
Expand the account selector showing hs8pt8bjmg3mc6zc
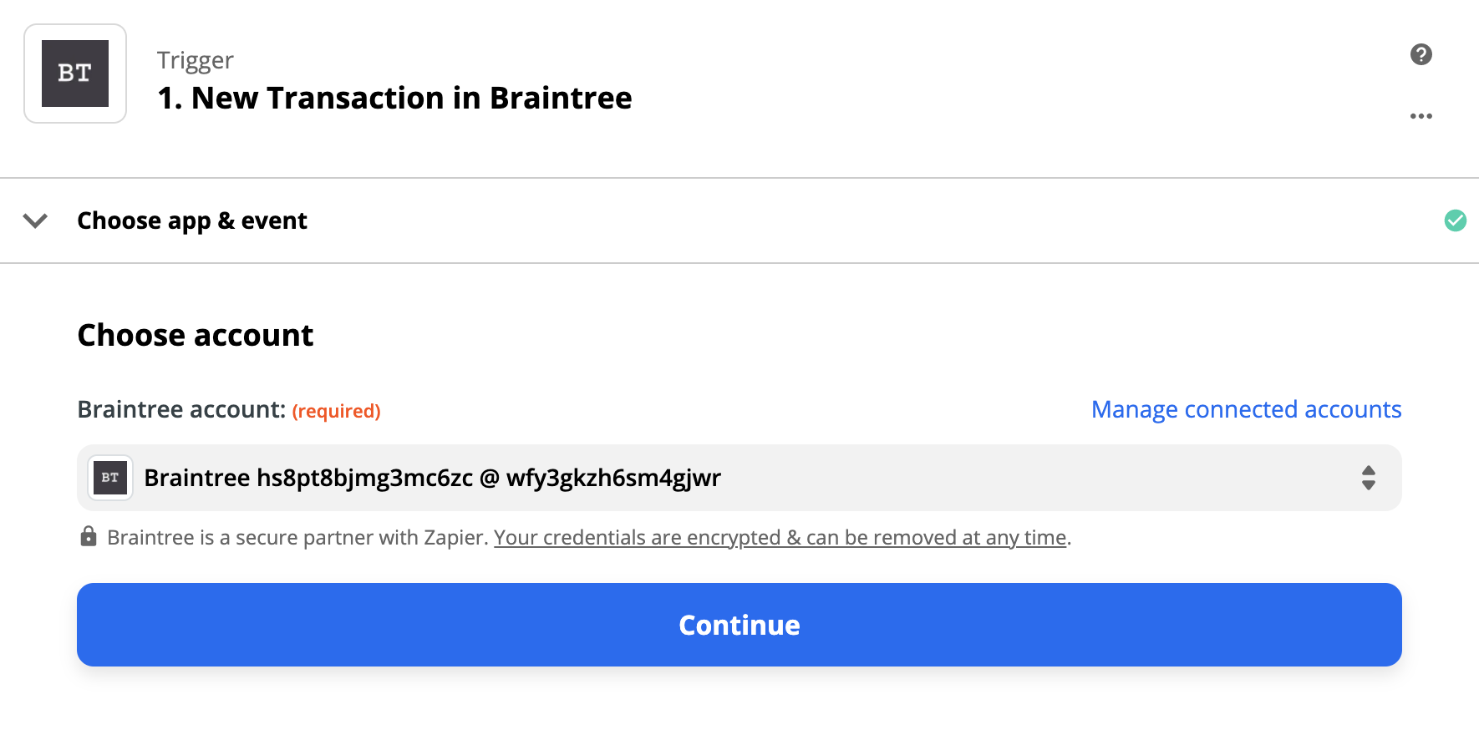(x=739, y=477)
